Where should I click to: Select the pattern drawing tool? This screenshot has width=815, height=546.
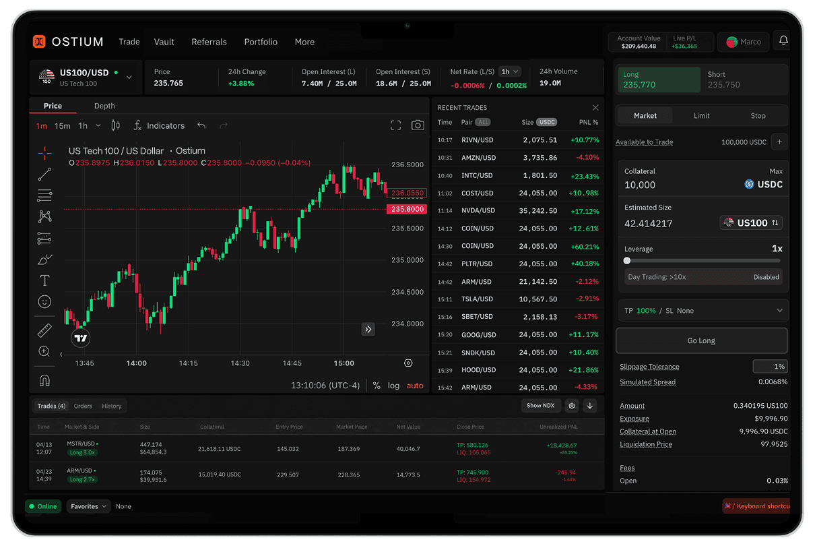point(44,216)
